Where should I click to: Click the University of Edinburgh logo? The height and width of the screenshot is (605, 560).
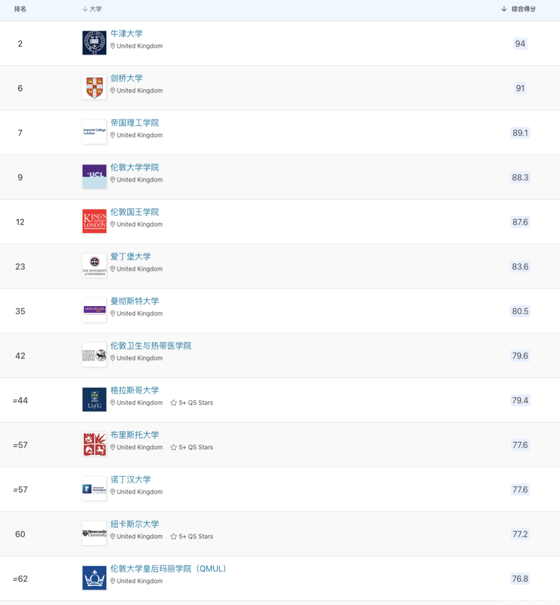point(94,266)
